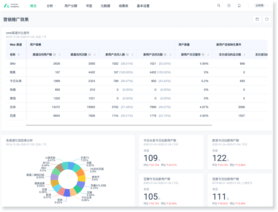278x212 pixels.
Task: Sort by 渠道访问次数 using sort arrows
Action: pos(95,55)
